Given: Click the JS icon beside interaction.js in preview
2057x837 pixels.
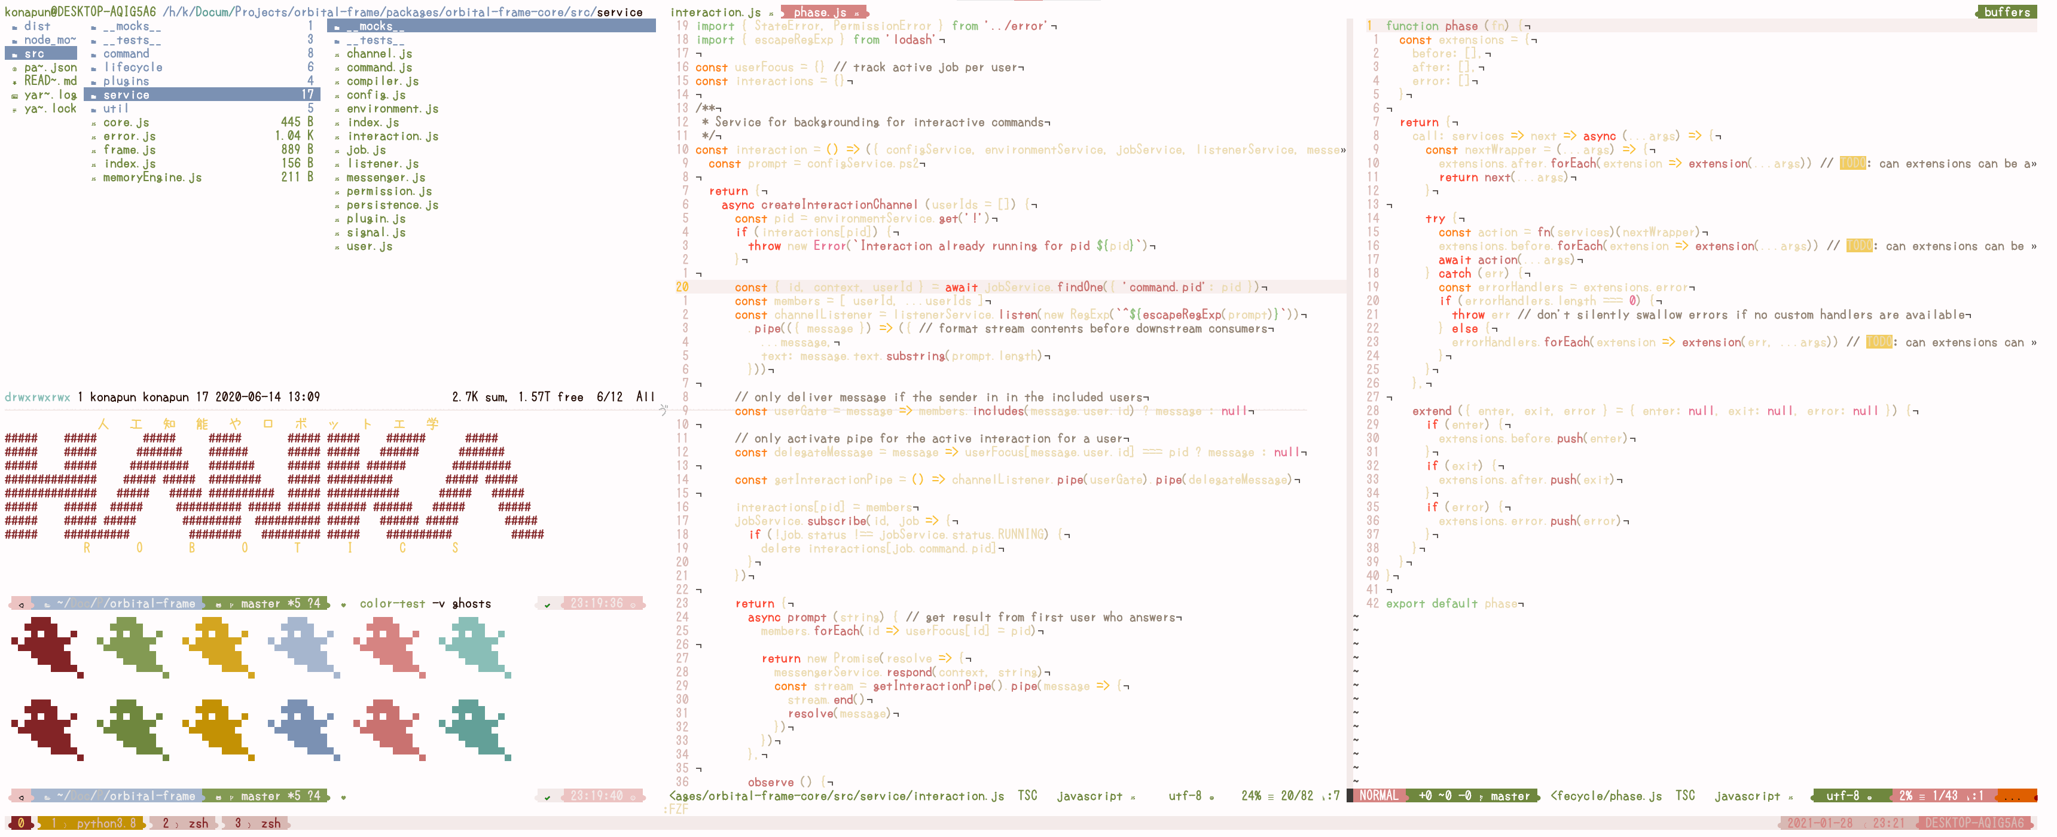Looking at the screenshot, I should pyautogui.click(x=338, y=136).
